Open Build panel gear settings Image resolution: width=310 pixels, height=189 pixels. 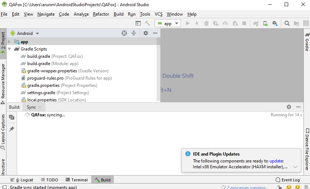[289, 107]
